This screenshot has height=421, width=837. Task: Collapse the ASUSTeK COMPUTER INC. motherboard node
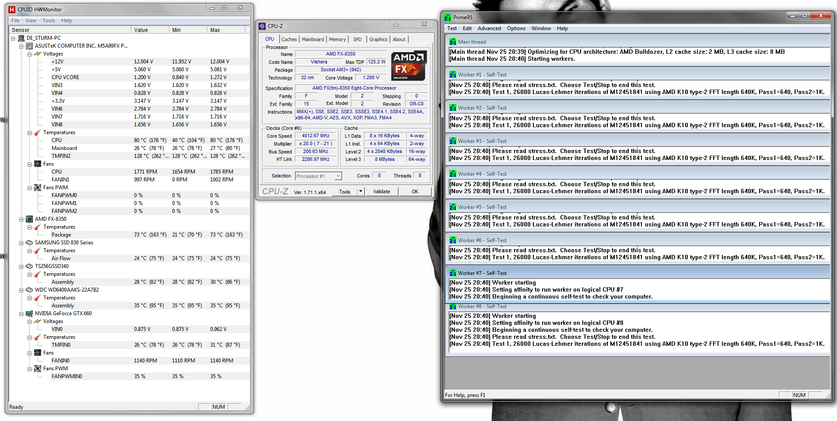(x=21, y=46)
